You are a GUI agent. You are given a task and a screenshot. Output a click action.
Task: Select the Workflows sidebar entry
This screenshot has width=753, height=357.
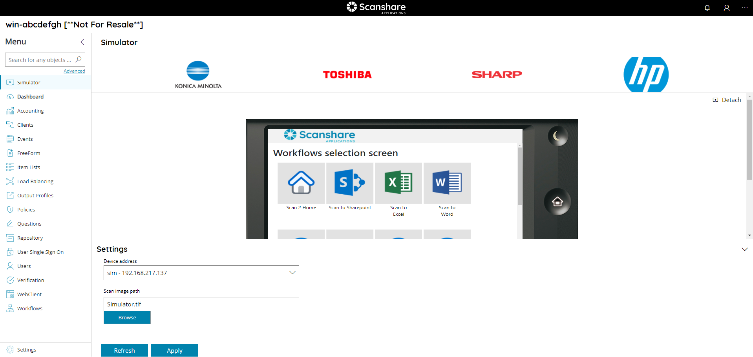[x=29, y=308]
